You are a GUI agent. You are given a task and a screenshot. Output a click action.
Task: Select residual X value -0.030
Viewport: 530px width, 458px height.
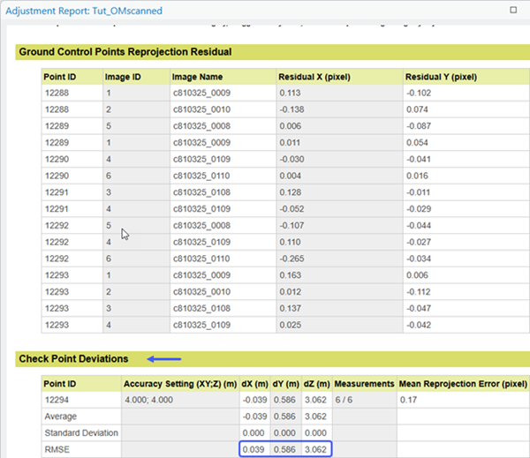point(291,159)
